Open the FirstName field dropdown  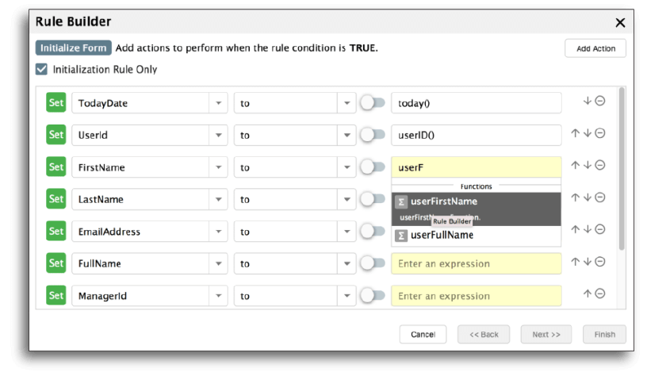click(x=219, y=167)
